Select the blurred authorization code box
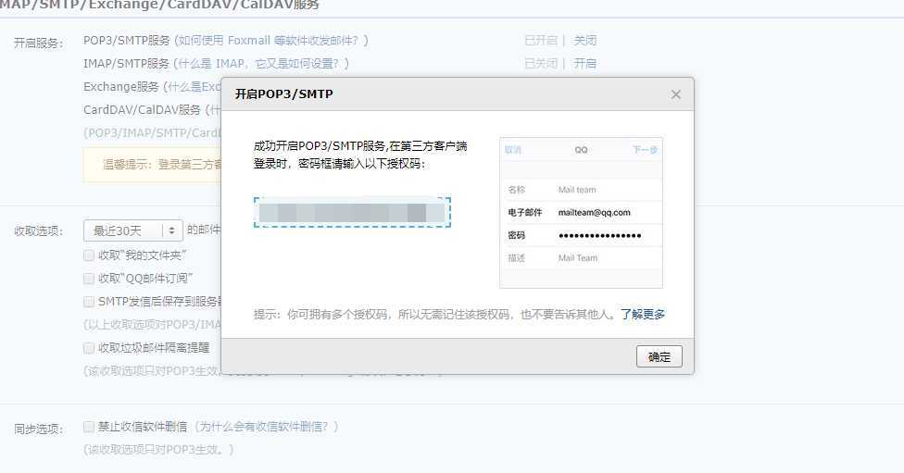The image size is (904, 473). click(x=352, y=213)
